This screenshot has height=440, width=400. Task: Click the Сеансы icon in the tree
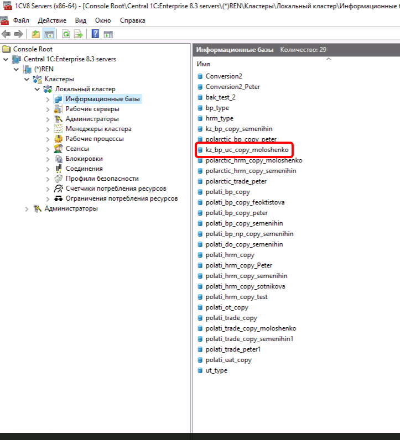[x=59, y=149]
